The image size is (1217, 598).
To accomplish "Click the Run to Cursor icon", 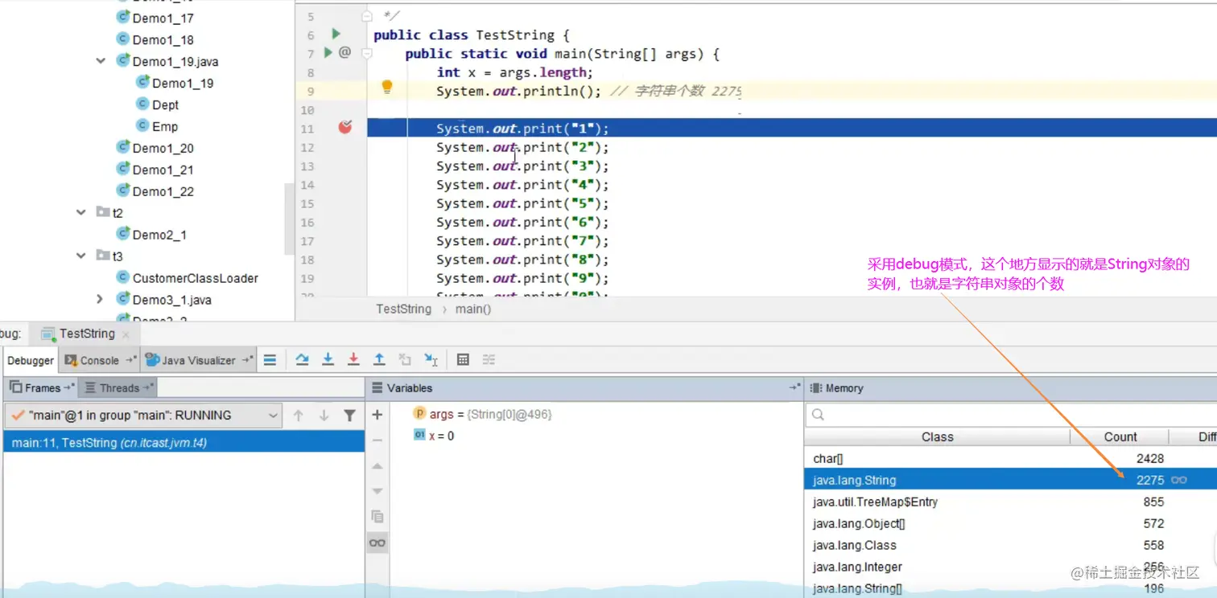I will [431, 360].
